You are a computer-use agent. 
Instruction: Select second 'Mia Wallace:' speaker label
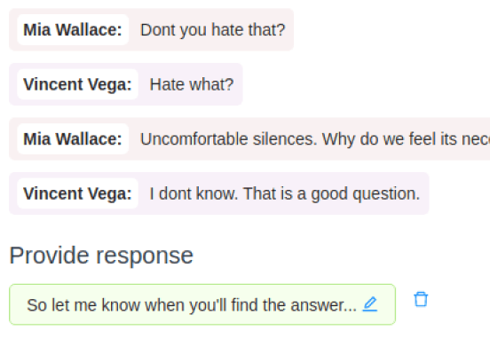tap(73, 139)
